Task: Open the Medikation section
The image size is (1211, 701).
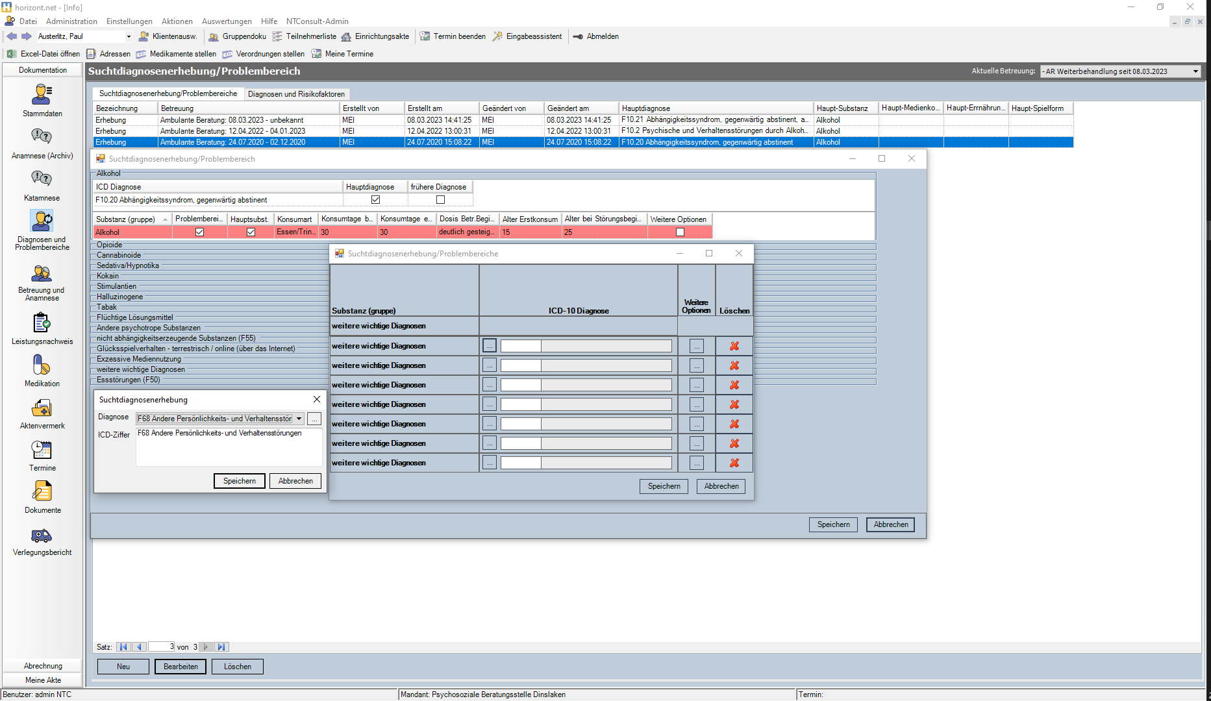Action: click(x=42, y=365)
